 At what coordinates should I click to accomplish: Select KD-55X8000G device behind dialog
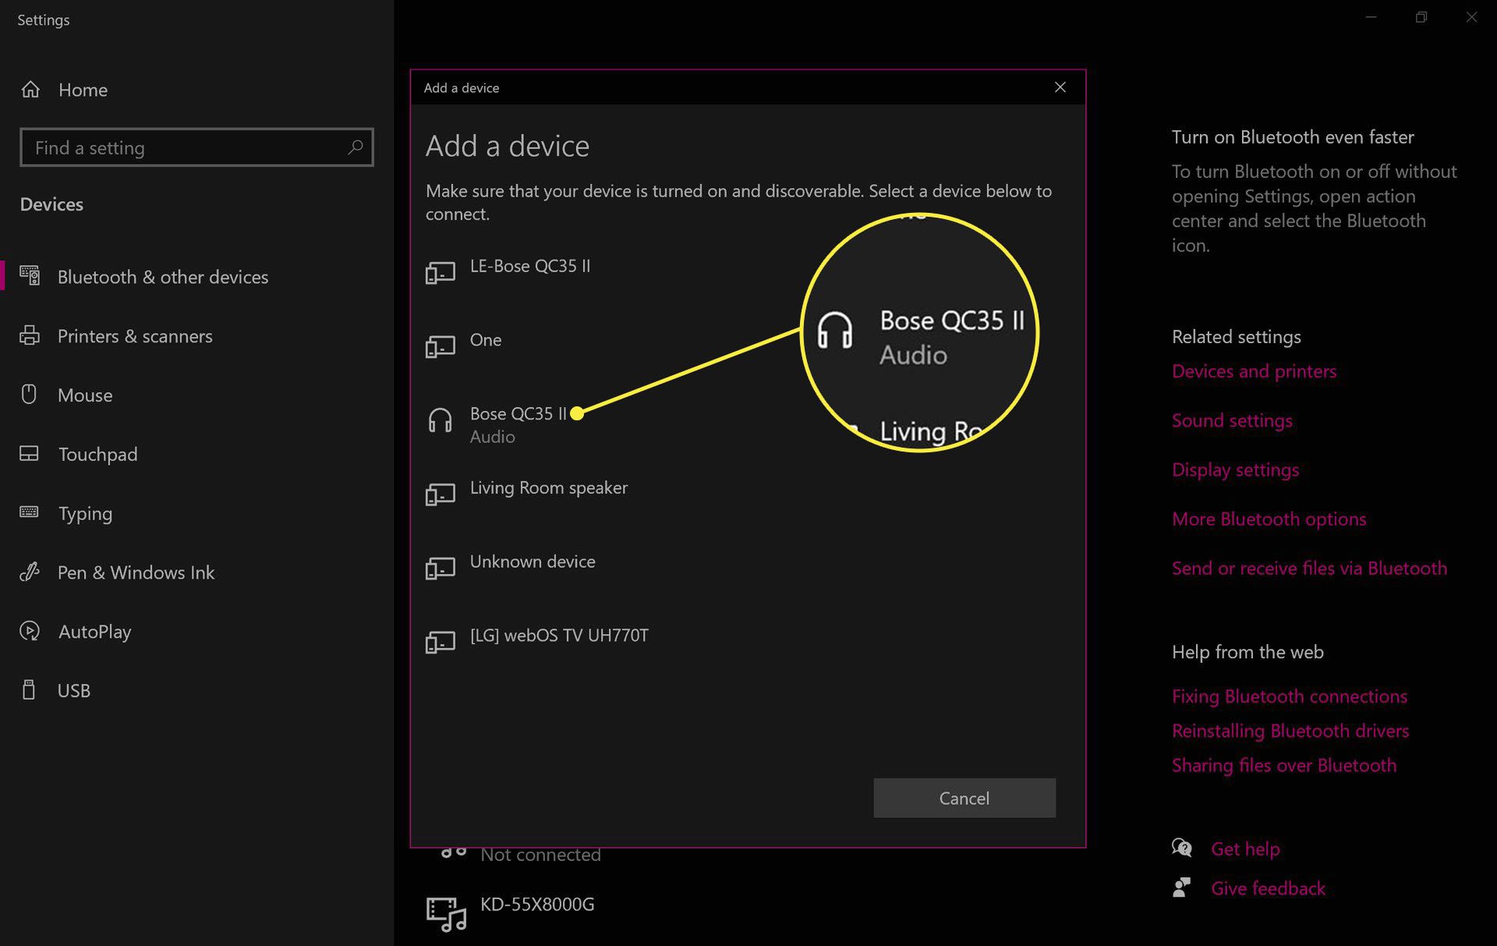tap(537, 905)
